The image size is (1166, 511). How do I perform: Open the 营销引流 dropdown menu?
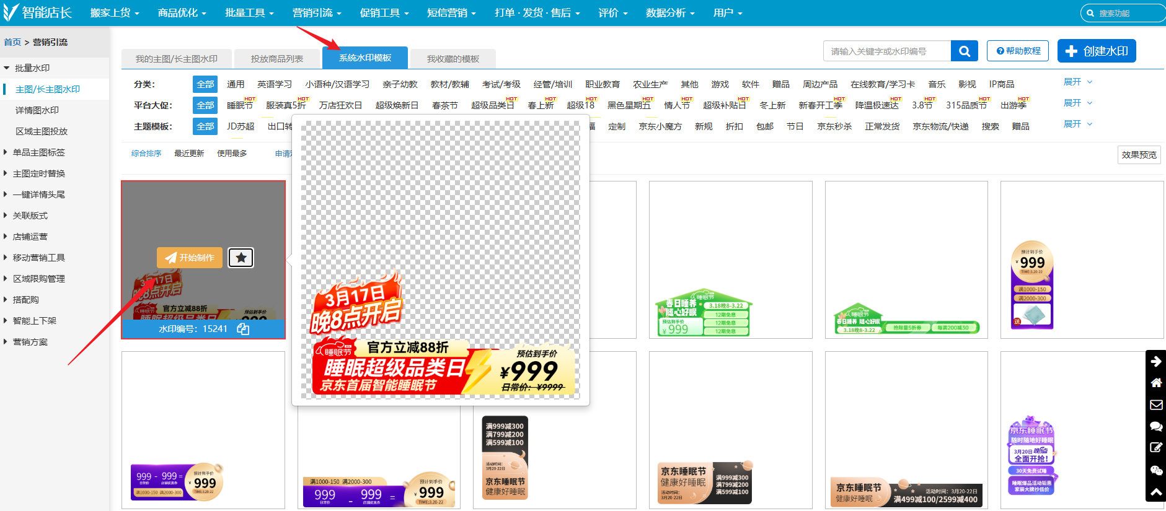click(316, 13)
